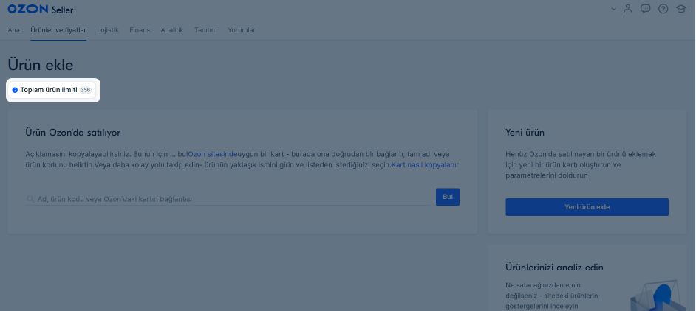Click the Toplam ürün limiti badge
The image size is (696, 311).
pos(52,90)
